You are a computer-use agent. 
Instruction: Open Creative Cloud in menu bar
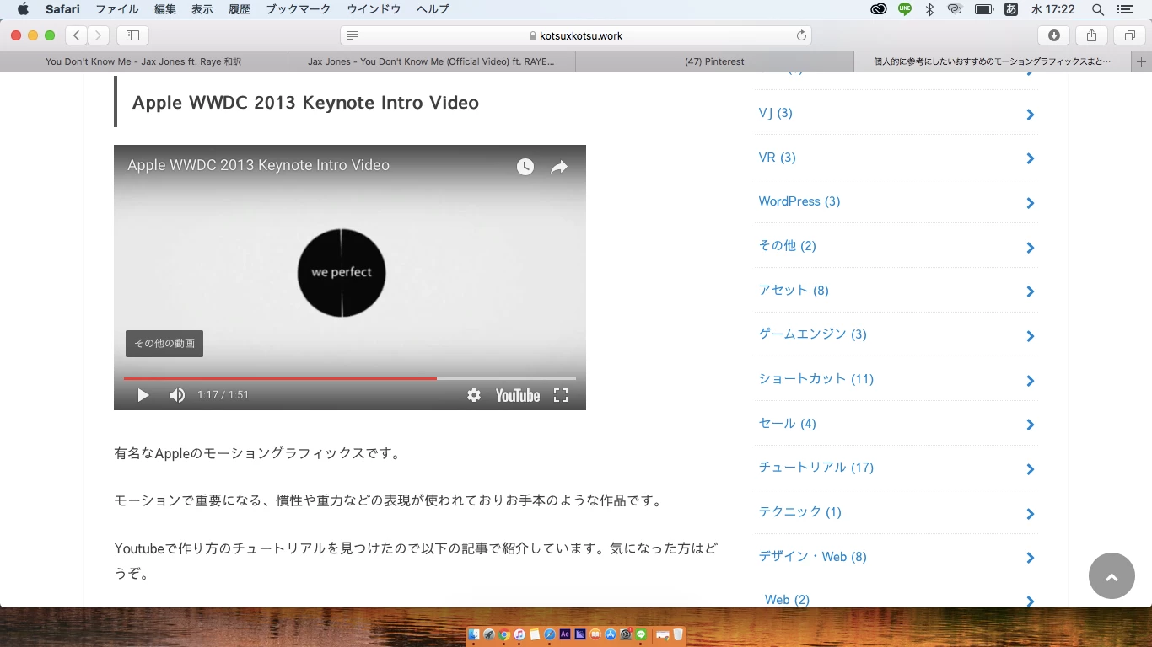[x=879, y=9]
